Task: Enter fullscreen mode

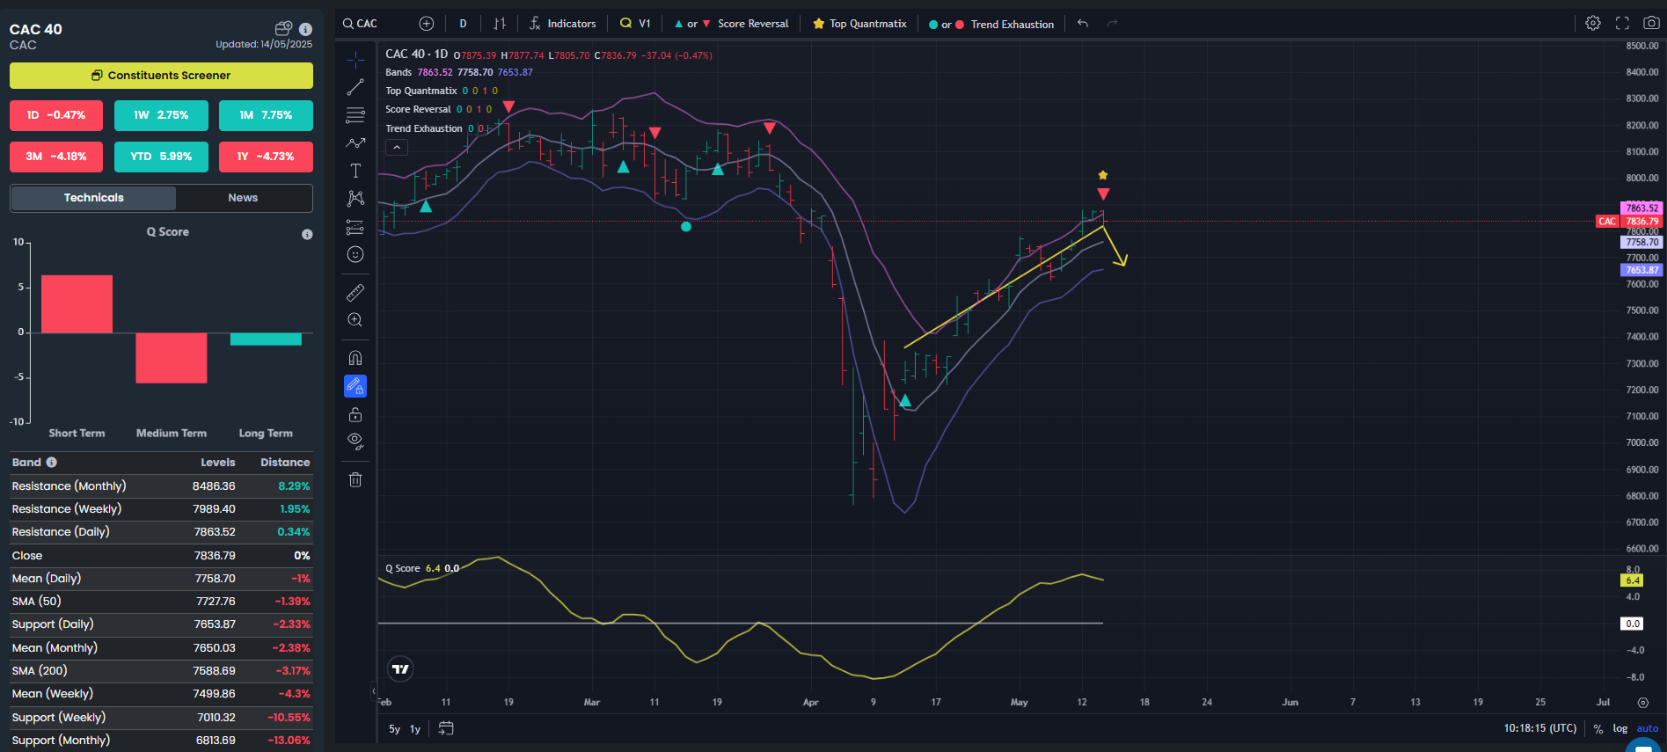Action: pyautogui.click(x=1622, y=24)
